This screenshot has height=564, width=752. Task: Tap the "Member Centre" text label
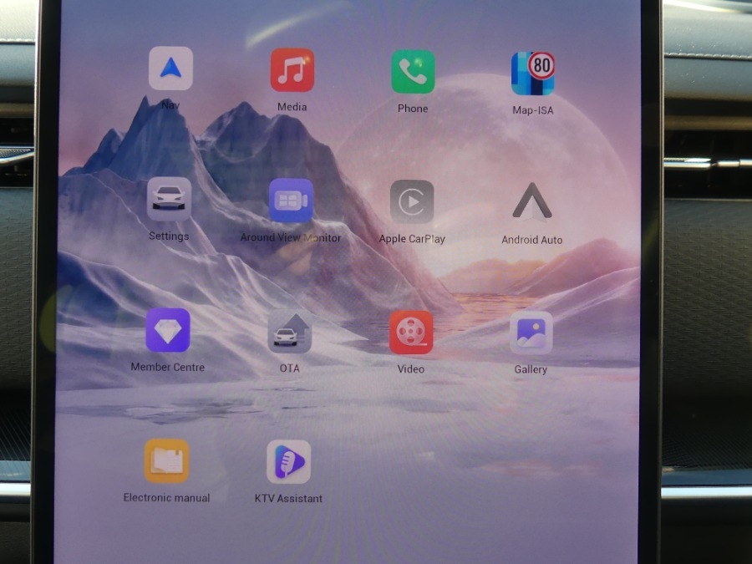tap(168, 367)
